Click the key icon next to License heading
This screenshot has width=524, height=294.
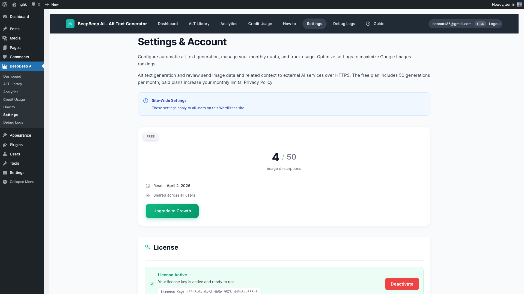tap(148, 247)
